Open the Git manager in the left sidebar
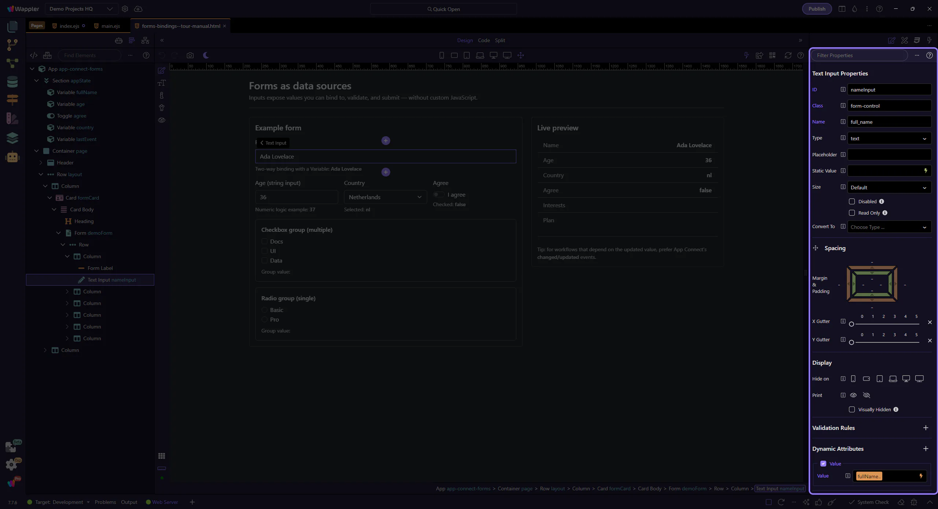The width and height of the screenshot is (938, 509). point(12,45)
